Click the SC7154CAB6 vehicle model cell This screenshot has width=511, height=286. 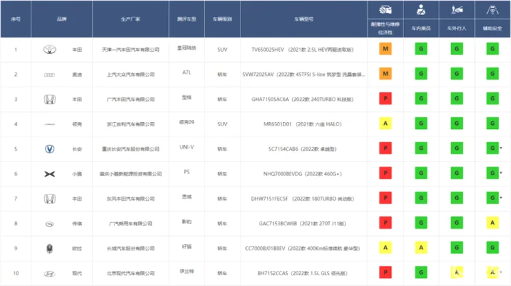point(303,149)
